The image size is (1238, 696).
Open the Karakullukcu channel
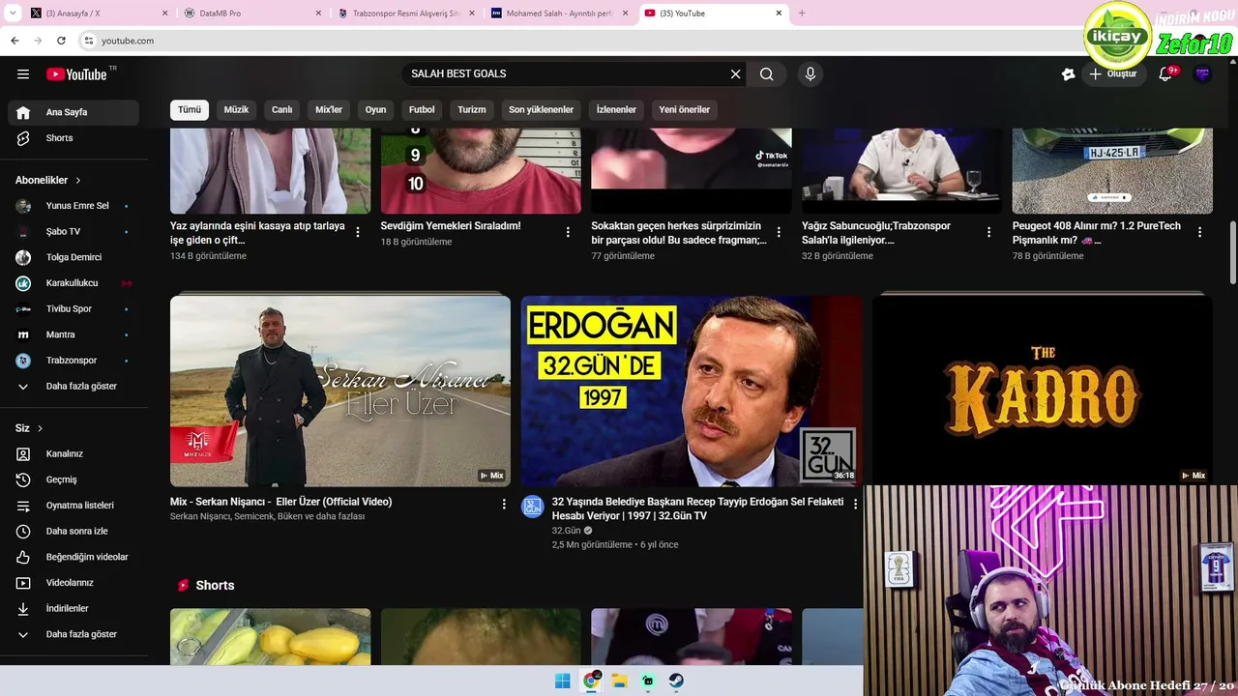(x=74, y=283)
